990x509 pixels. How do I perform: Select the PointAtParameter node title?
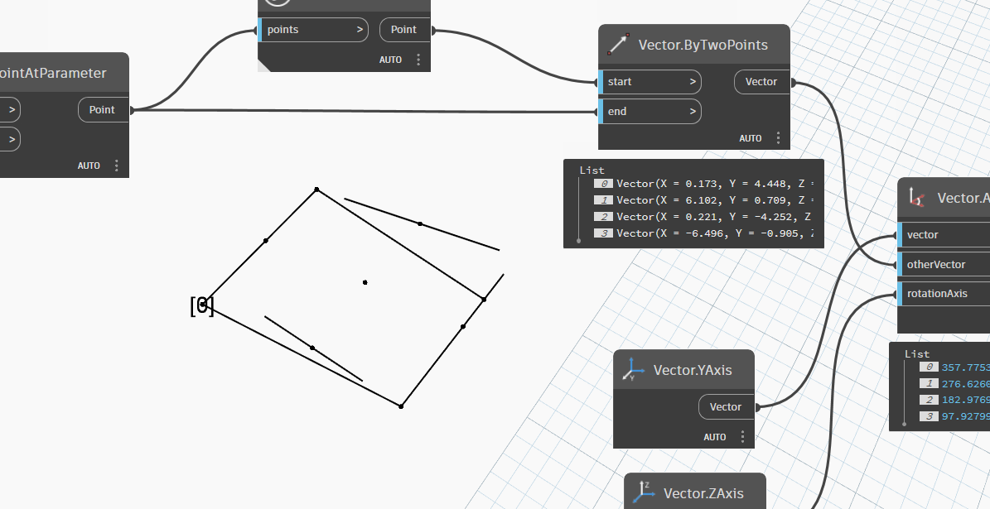pyautogui.click(x=53, y=73)
